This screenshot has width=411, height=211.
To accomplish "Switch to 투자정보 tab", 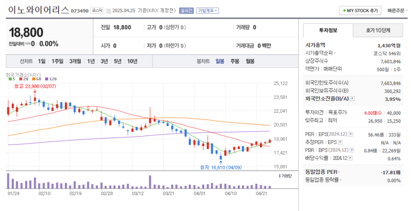I will [328, 30].
